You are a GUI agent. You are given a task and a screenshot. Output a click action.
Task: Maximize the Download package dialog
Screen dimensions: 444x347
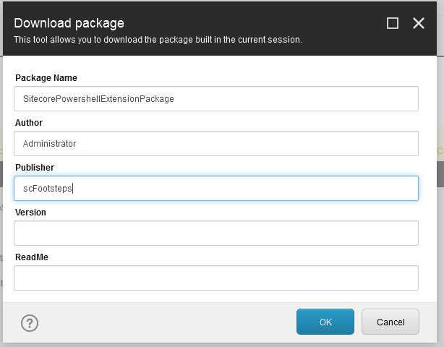pyautogui.click(x=393, y=23)
